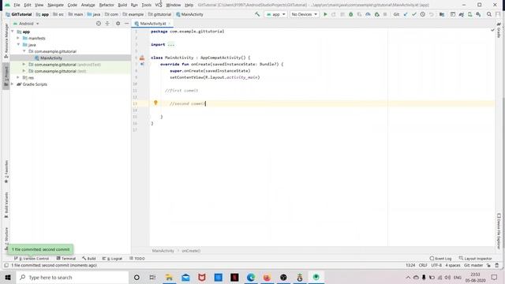Open the Refactor menu
This screenshot has width=505, height=284.
tap(107, 5)
